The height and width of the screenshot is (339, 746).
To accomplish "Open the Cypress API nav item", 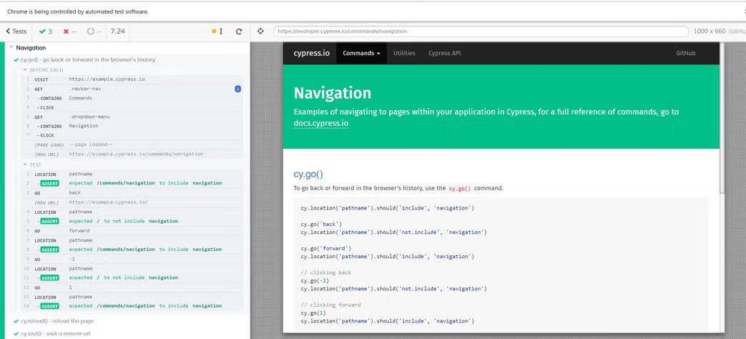I will pos(444,53).
